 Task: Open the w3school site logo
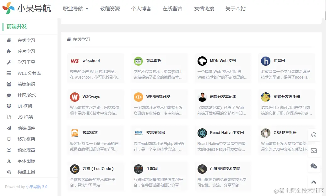click(x=75, y=61)
